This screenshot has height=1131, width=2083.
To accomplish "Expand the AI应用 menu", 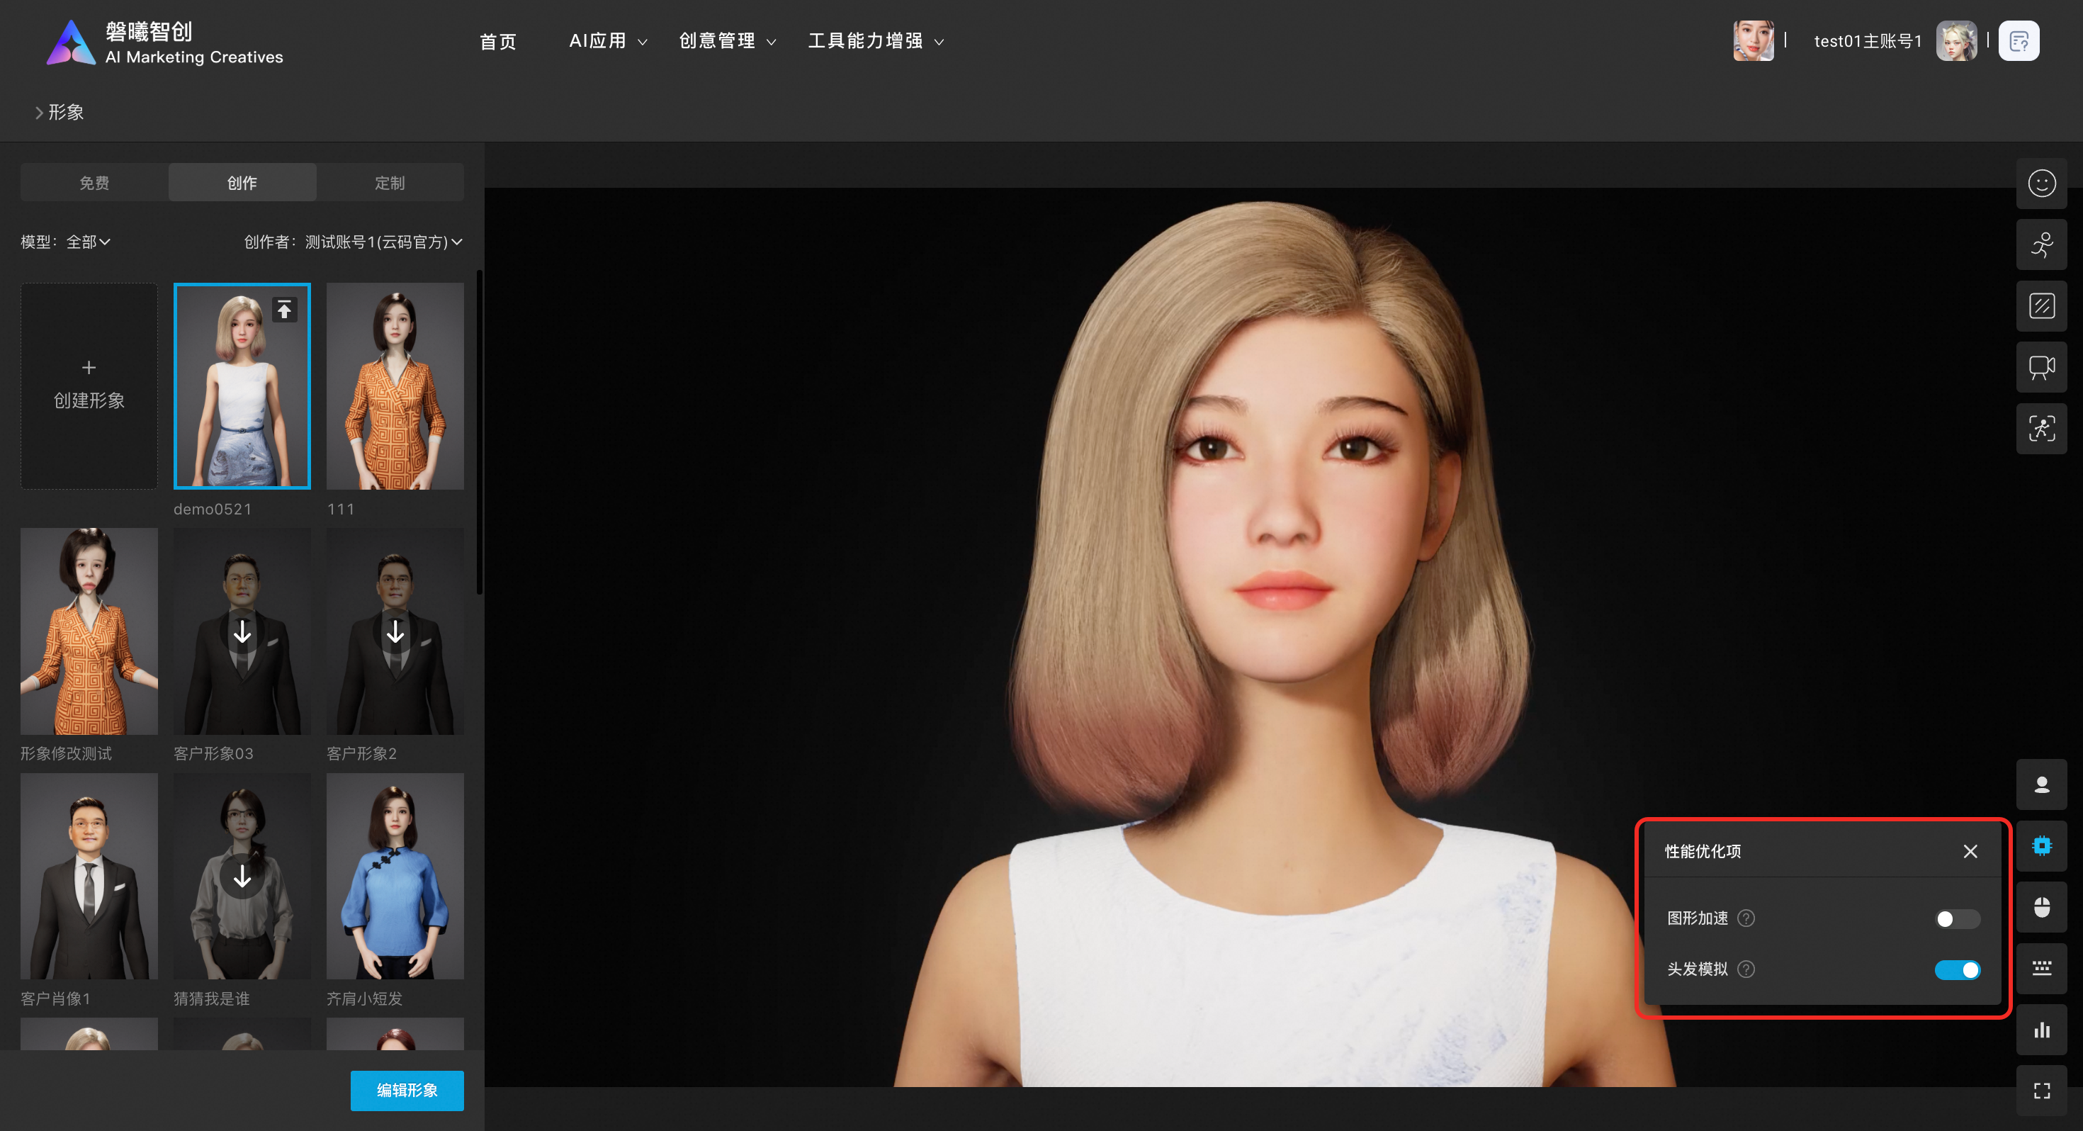I will (608, 41).
